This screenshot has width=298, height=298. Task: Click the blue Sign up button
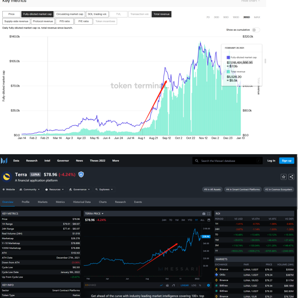(287, 161)
